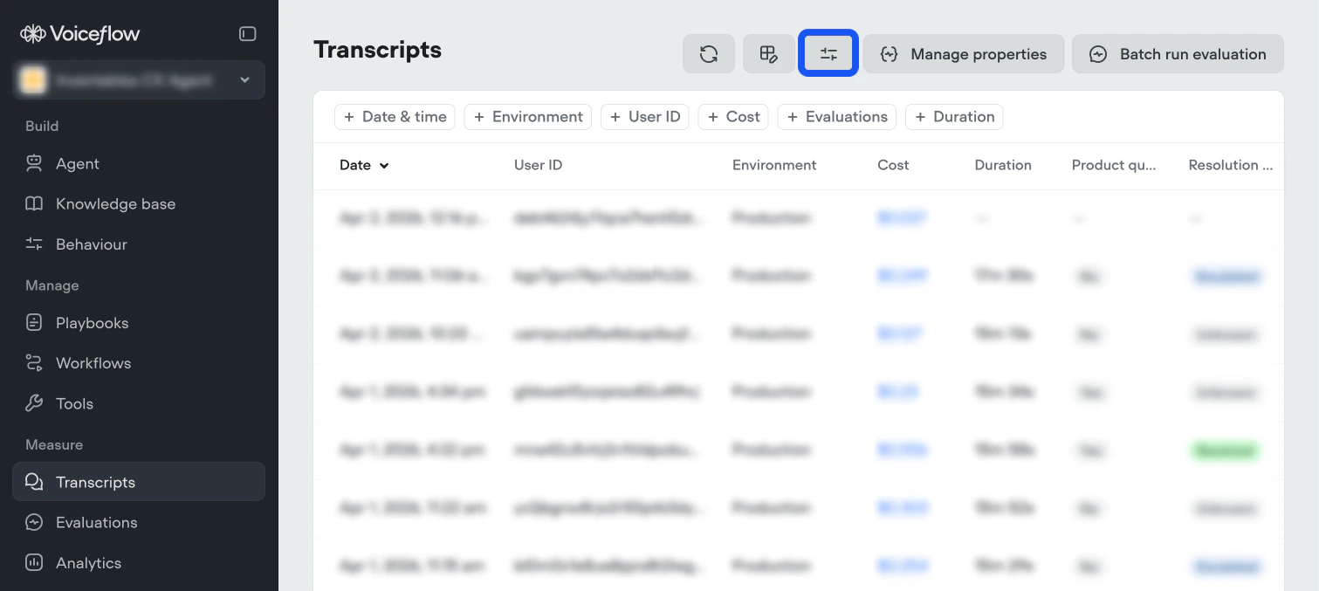Click Manage properties button
The image size is (1319, 591).
click(x=964, y=54)
